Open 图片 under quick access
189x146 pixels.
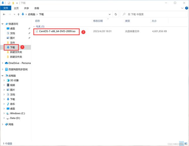(13, 38)
